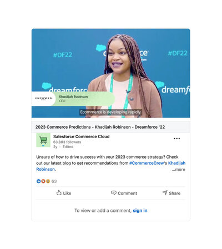Open the three-dot post options menu
The width and height of the screenshot is (222, 249).
click(x=176, y=139)
